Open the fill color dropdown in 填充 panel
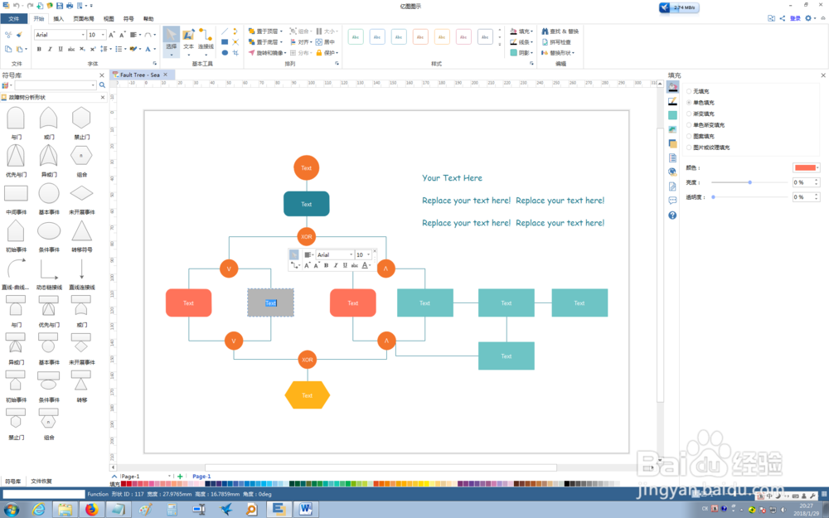 (x=817, y=167)
